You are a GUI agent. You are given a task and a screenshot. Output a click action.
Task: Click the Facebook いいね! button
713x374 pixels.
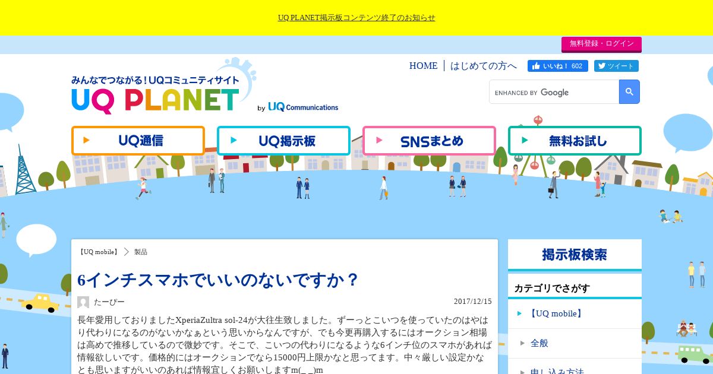[x=557, y=66]
